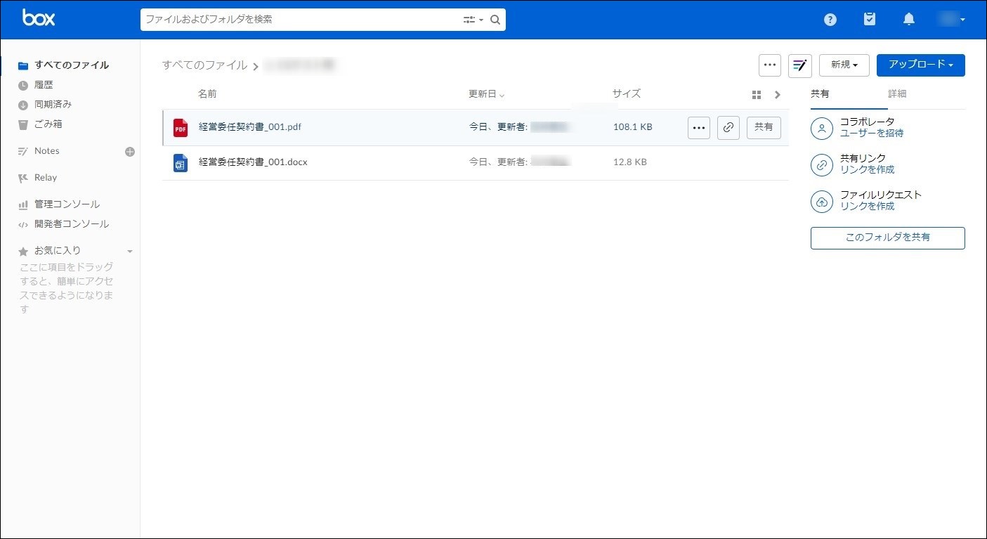Open the help question mark icon

pos(830,20)
